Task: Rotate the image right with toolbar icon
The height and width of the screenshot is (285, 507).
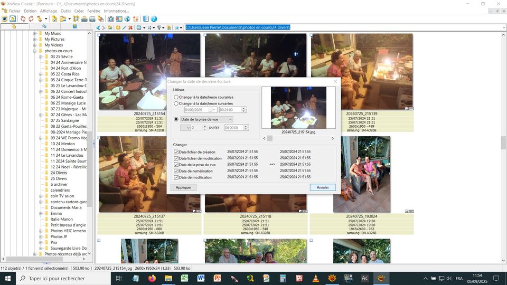Action: (31, 19)
